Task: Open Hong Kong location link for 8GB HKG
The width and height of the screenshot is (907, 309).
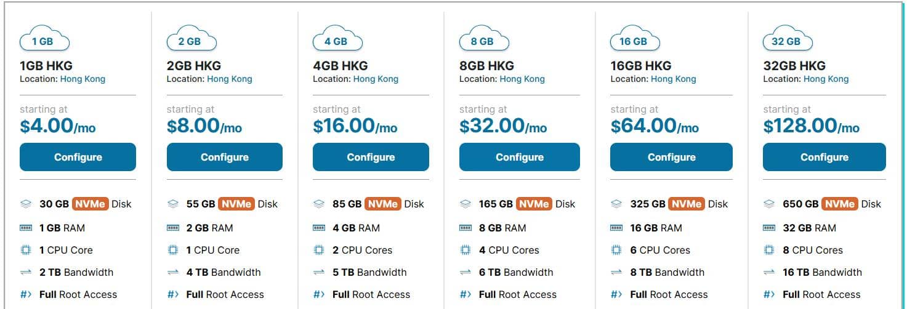Action: 522,79
